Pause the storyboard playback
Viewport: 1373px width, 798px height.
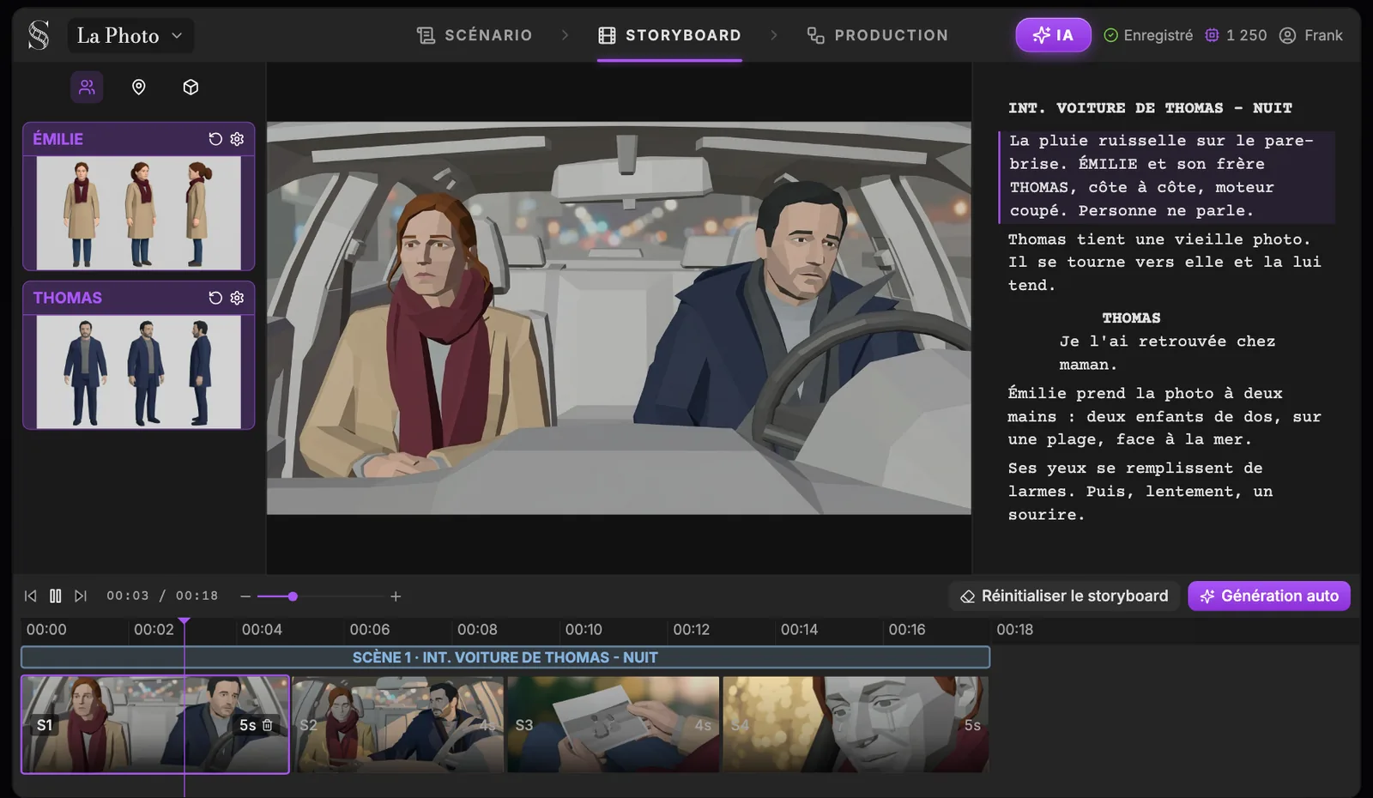click(x=56, y=595)
